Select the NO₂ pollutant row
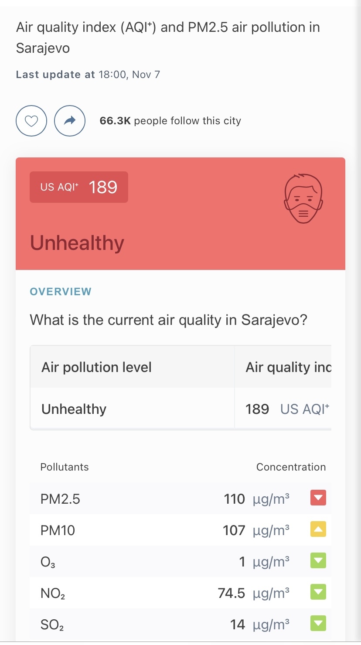 [180, 592]
